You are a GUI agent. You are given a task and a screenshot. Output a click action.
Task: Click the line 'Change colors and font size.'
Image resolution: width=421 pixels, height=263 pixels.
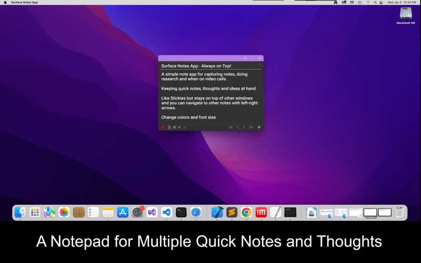pyautogui.click(x=189, y=117)
